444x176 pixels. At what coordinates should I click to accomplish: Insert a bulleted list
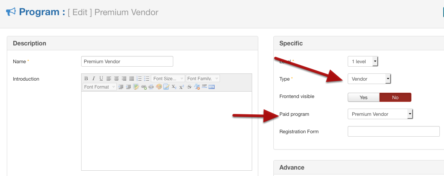[146, 78]
